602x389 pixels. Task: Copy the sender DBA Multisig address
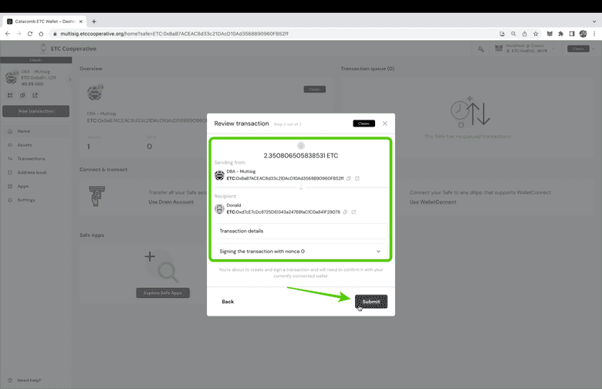[349, 178]
